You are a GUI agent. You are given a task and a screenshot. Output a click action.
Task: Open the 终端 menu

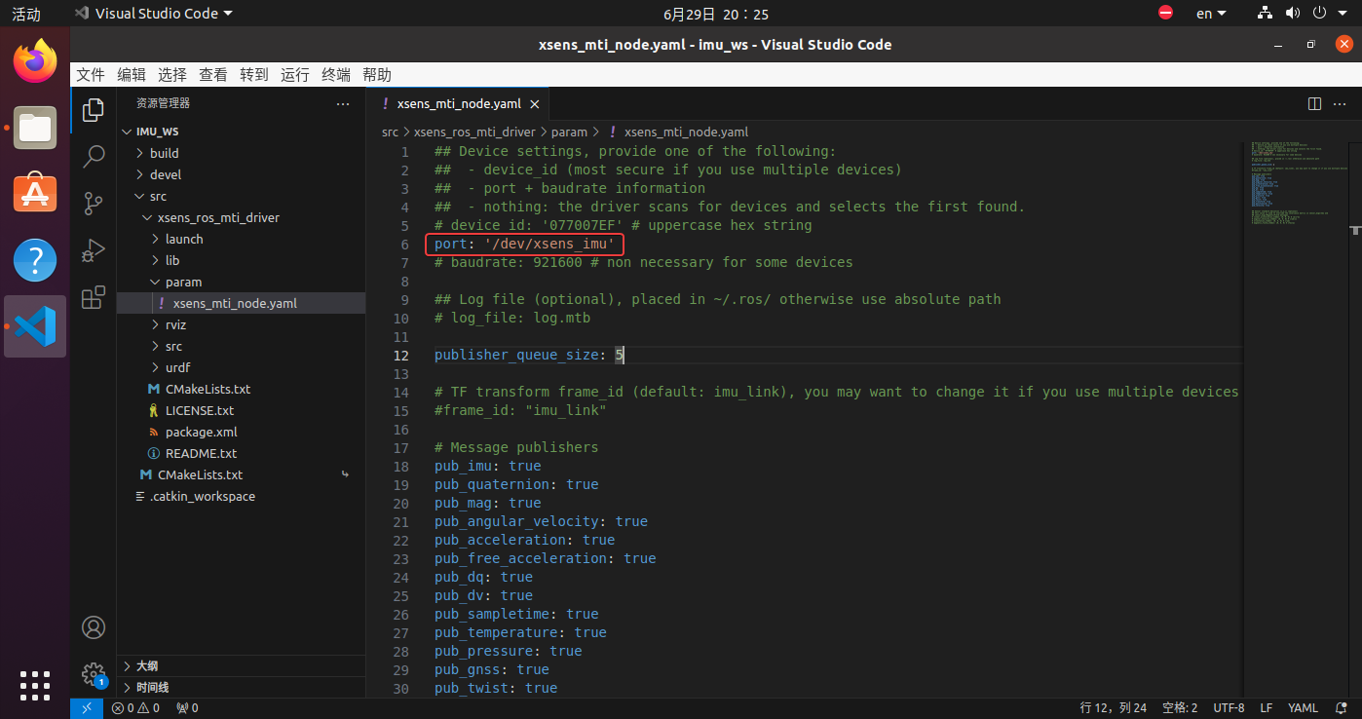click(x=336, y=75)
